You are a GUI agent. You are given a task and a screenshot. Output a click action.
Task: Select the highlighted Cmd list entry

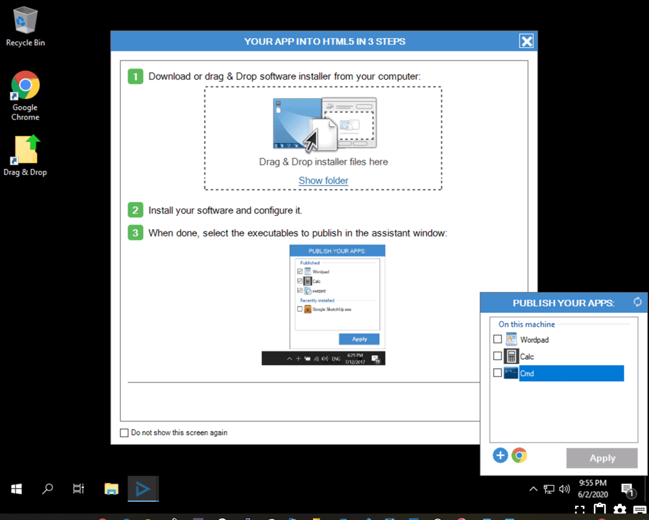coord(569,373)
